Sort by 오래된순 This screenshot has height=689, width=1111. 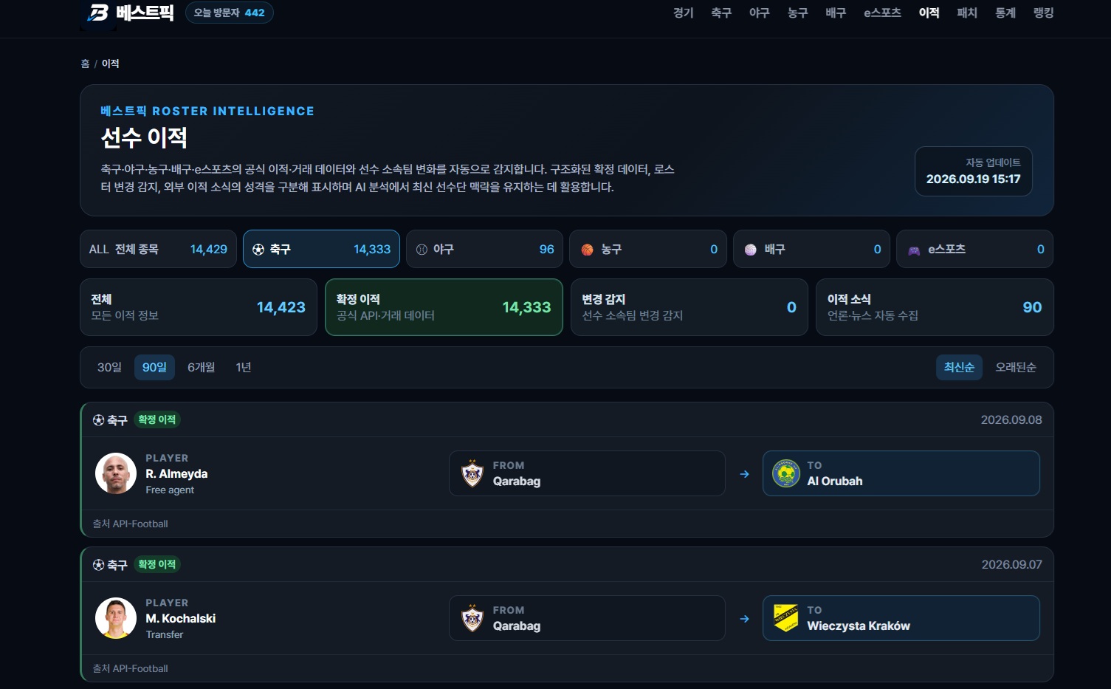[1016, 367]
